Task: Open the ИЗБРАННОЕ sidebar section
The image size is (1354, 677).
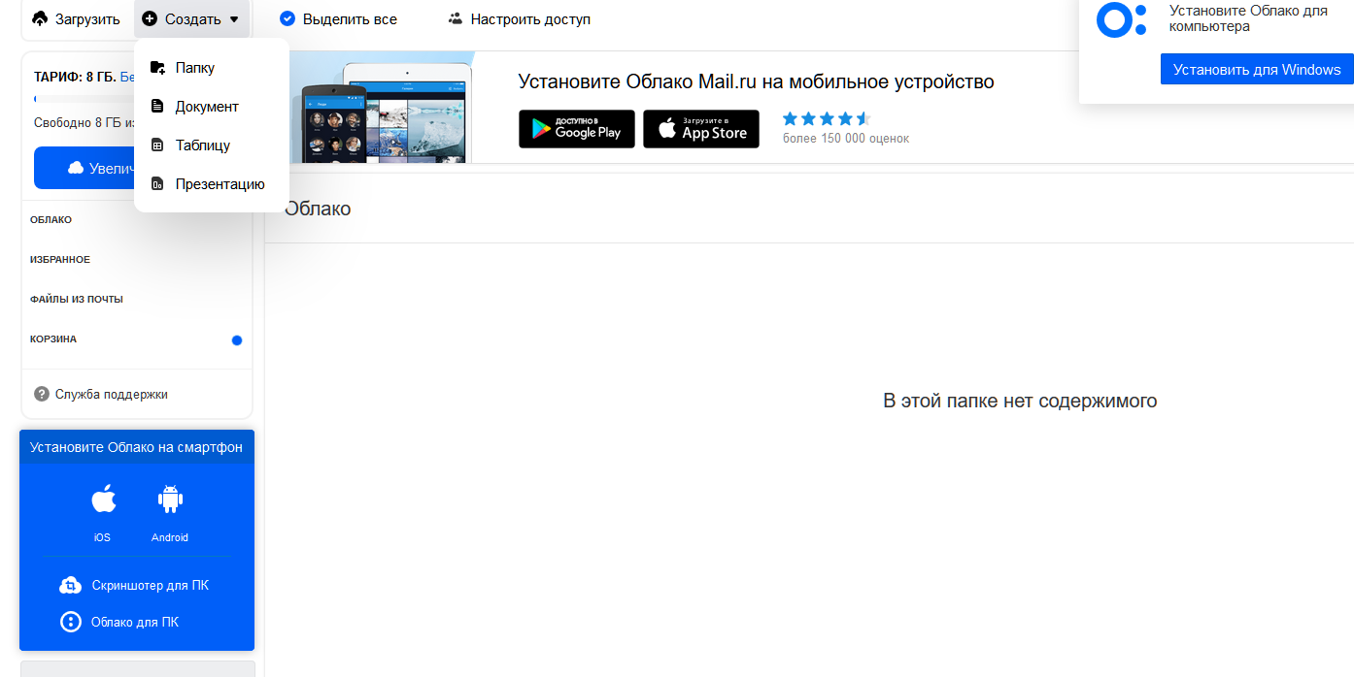Action: tap(60, 260)
